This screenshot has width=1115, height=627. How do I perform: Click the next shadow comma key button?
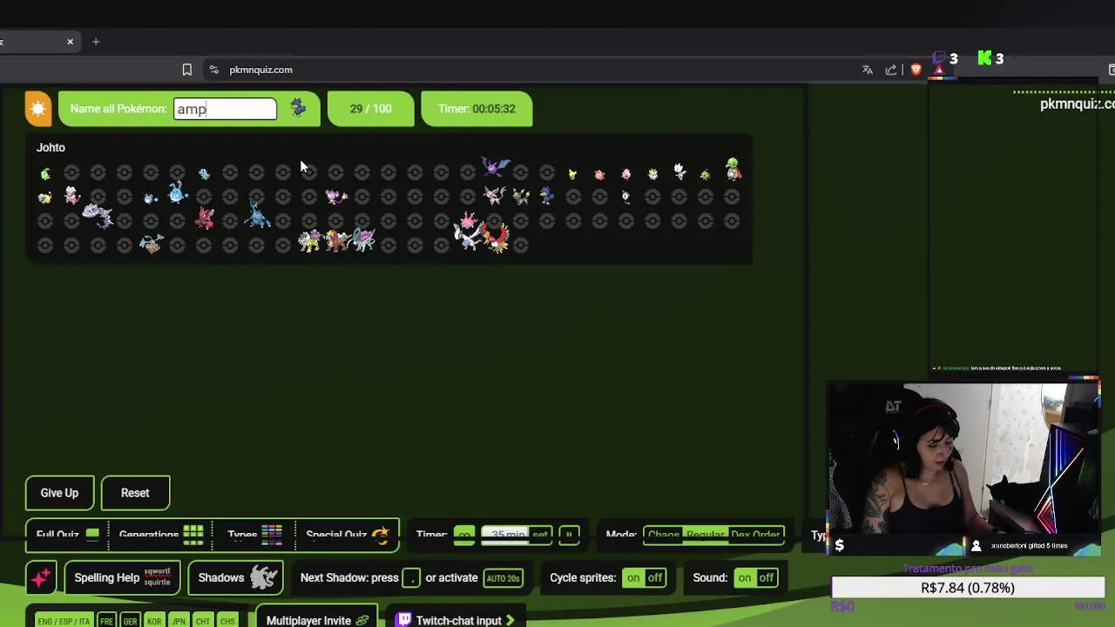(x=410, y=577)
